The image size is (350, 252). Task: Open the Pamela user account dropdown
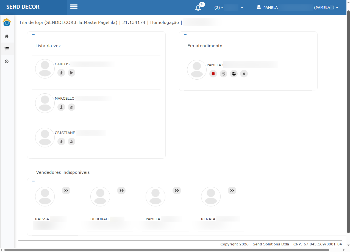coord(297,8)
